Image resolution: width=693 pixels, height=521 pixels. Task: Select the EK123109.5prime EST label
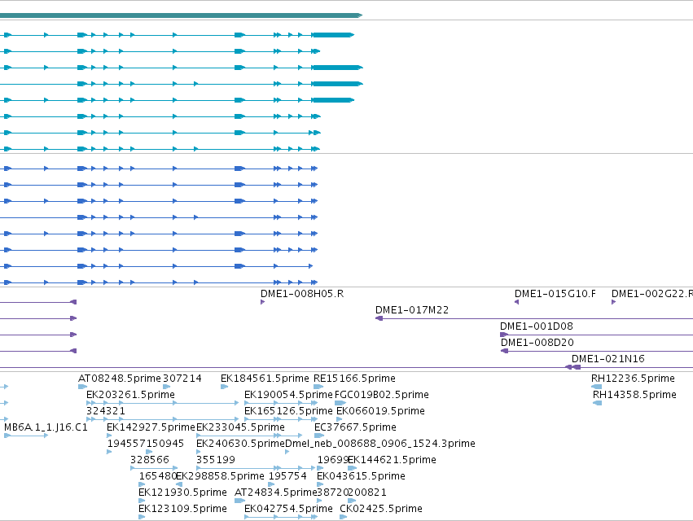[182, 509]
